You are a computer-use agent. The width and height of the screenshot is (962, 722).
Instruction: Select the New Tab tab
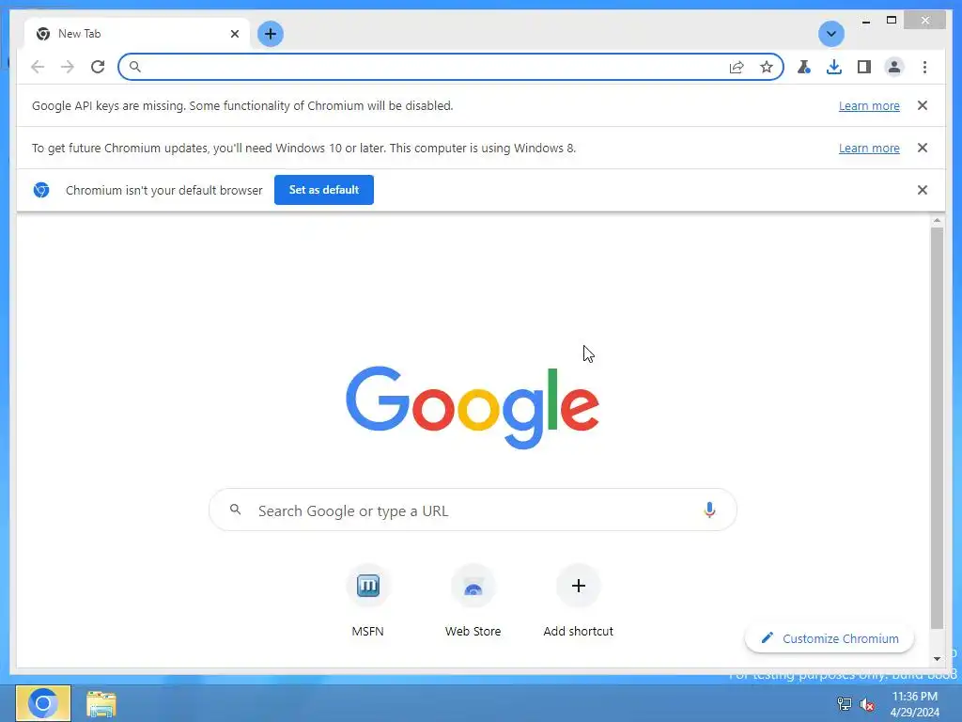(136, 34)
